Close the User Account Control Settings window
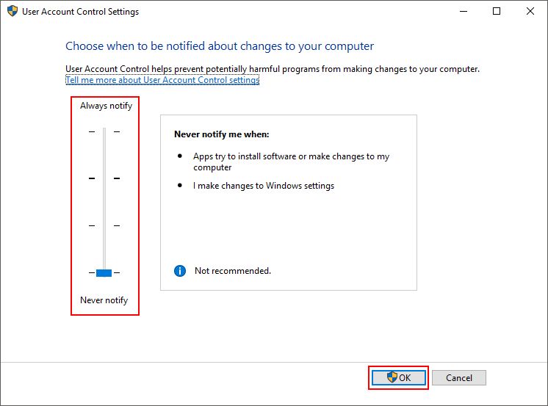This screenshot has width=548, height=406. [530, 11]
